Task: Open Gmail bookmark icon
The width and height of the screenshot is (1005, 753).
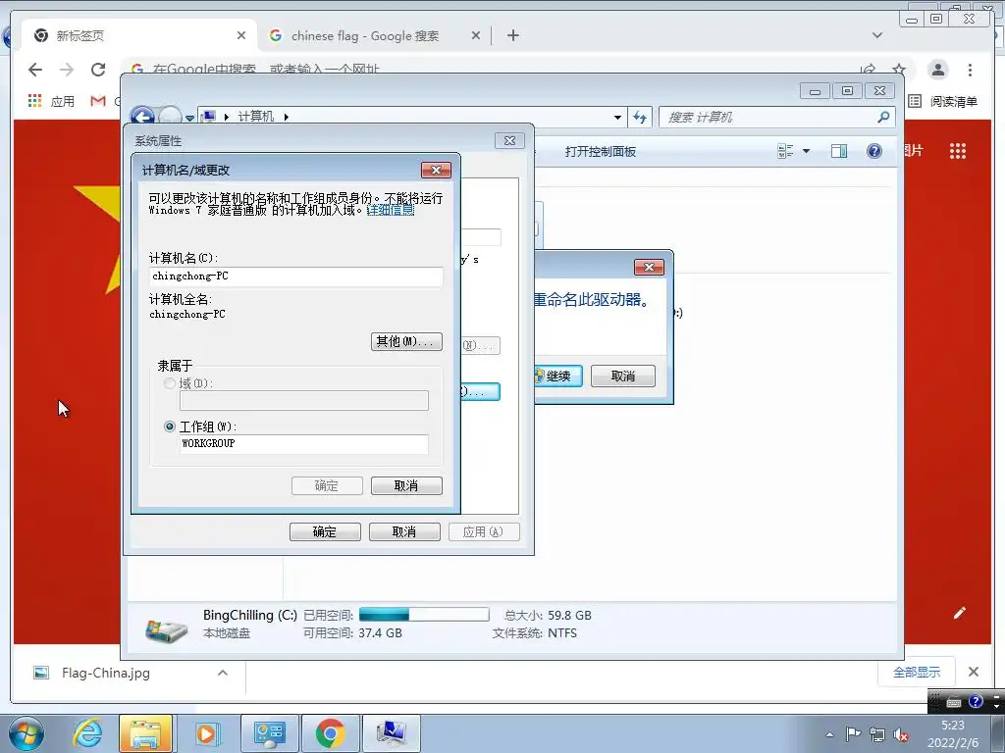Action: [98, 101]
